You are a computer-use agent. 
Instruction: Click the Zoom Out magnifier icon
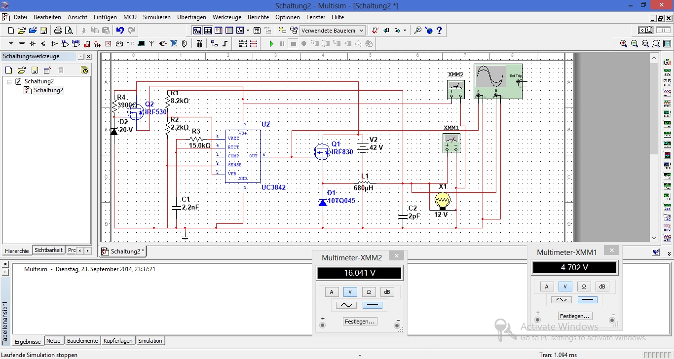635,43
